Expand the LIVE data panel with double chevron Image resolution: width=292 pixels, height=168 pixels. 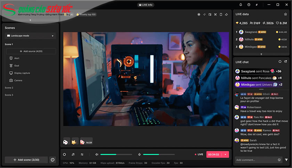(261, 54)
